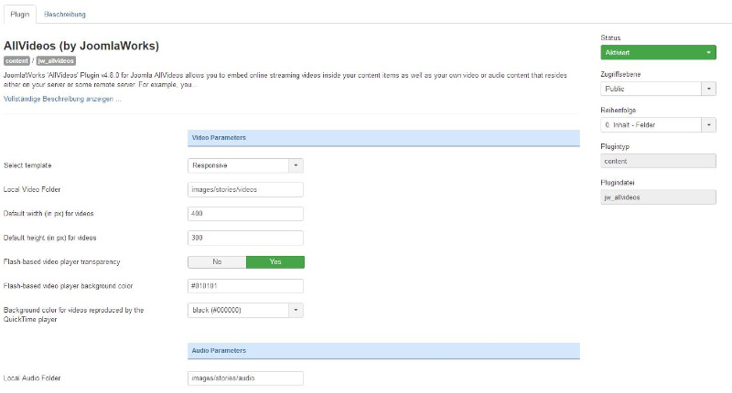Image resolution: width=732 pixels, height=393 pixels.
Task: Switch to the Plugin tab
Action: [x=20, y=15]
